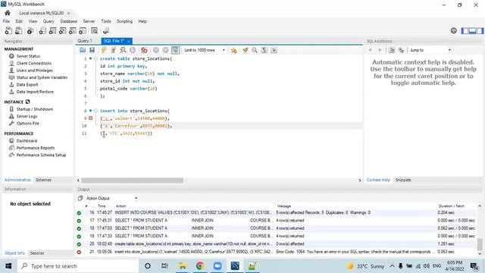Click the Open SQL script file toolbar icon
Viewport: 485px width, 273px height.
(x=18, y=30)
